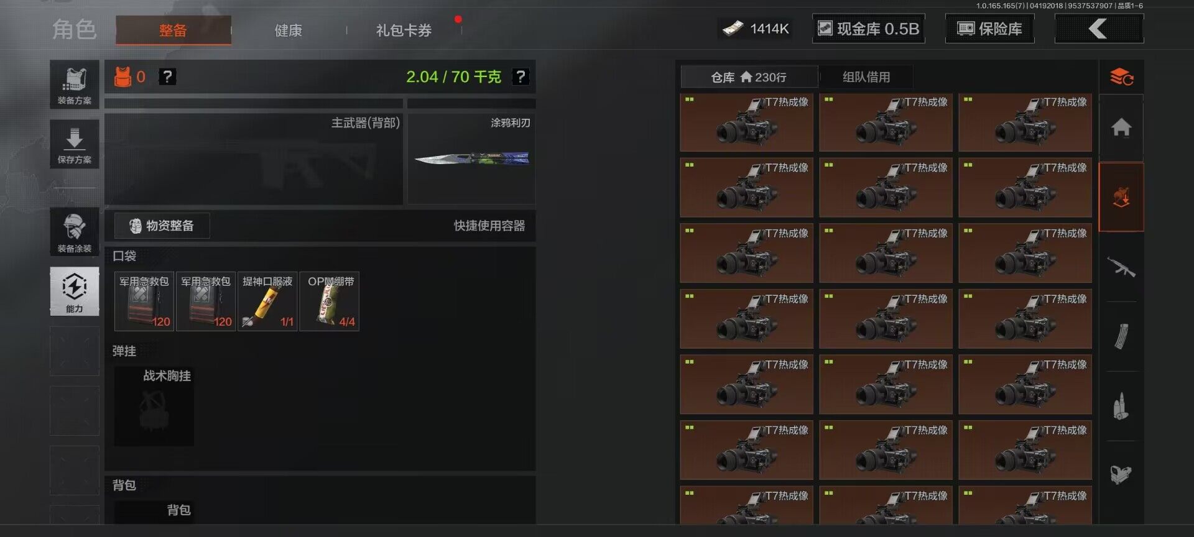Switch to the 礼包卡券 tab
1194x537 pixels.
pos(404,30)
